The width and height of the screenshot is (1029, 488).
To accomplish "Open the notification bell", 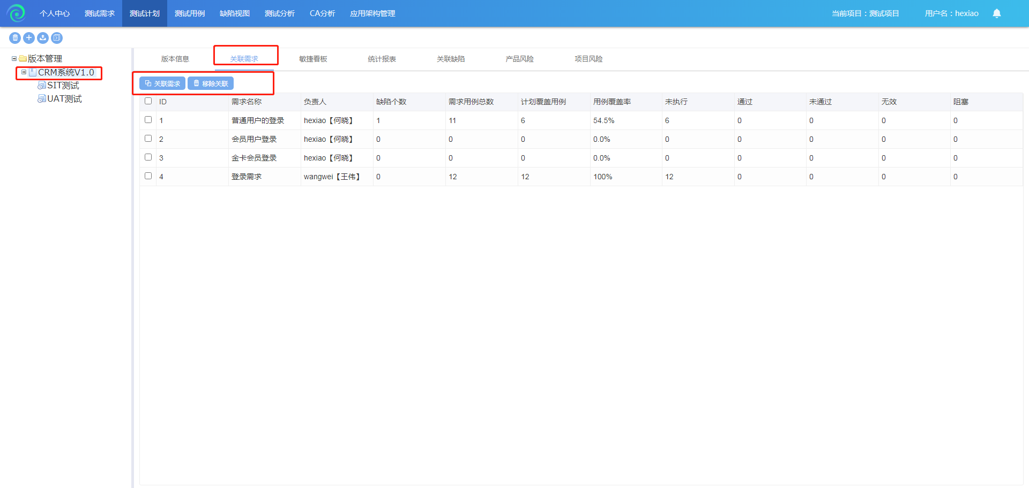I will tap(996, 13).
